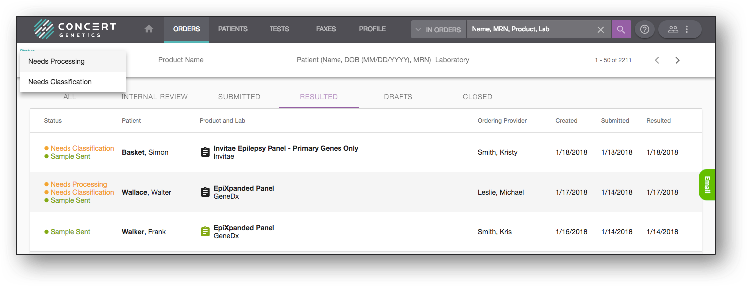Switch to the Internal Review tab
The width and height of the screenshot is (748, 287).
(x=154, y=97)
